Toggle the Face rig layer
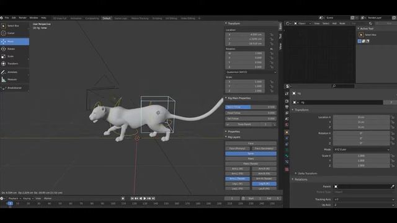The width and height of the screenshot is (397, 223). coord(251,143)
